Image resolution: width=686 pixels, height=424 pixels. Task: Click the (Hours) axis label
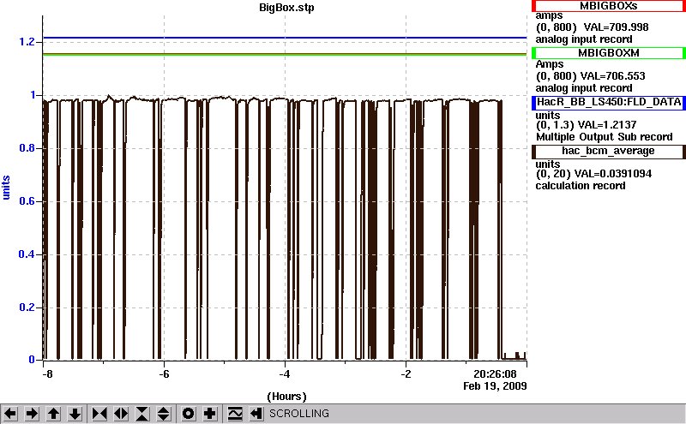[286, 397]
